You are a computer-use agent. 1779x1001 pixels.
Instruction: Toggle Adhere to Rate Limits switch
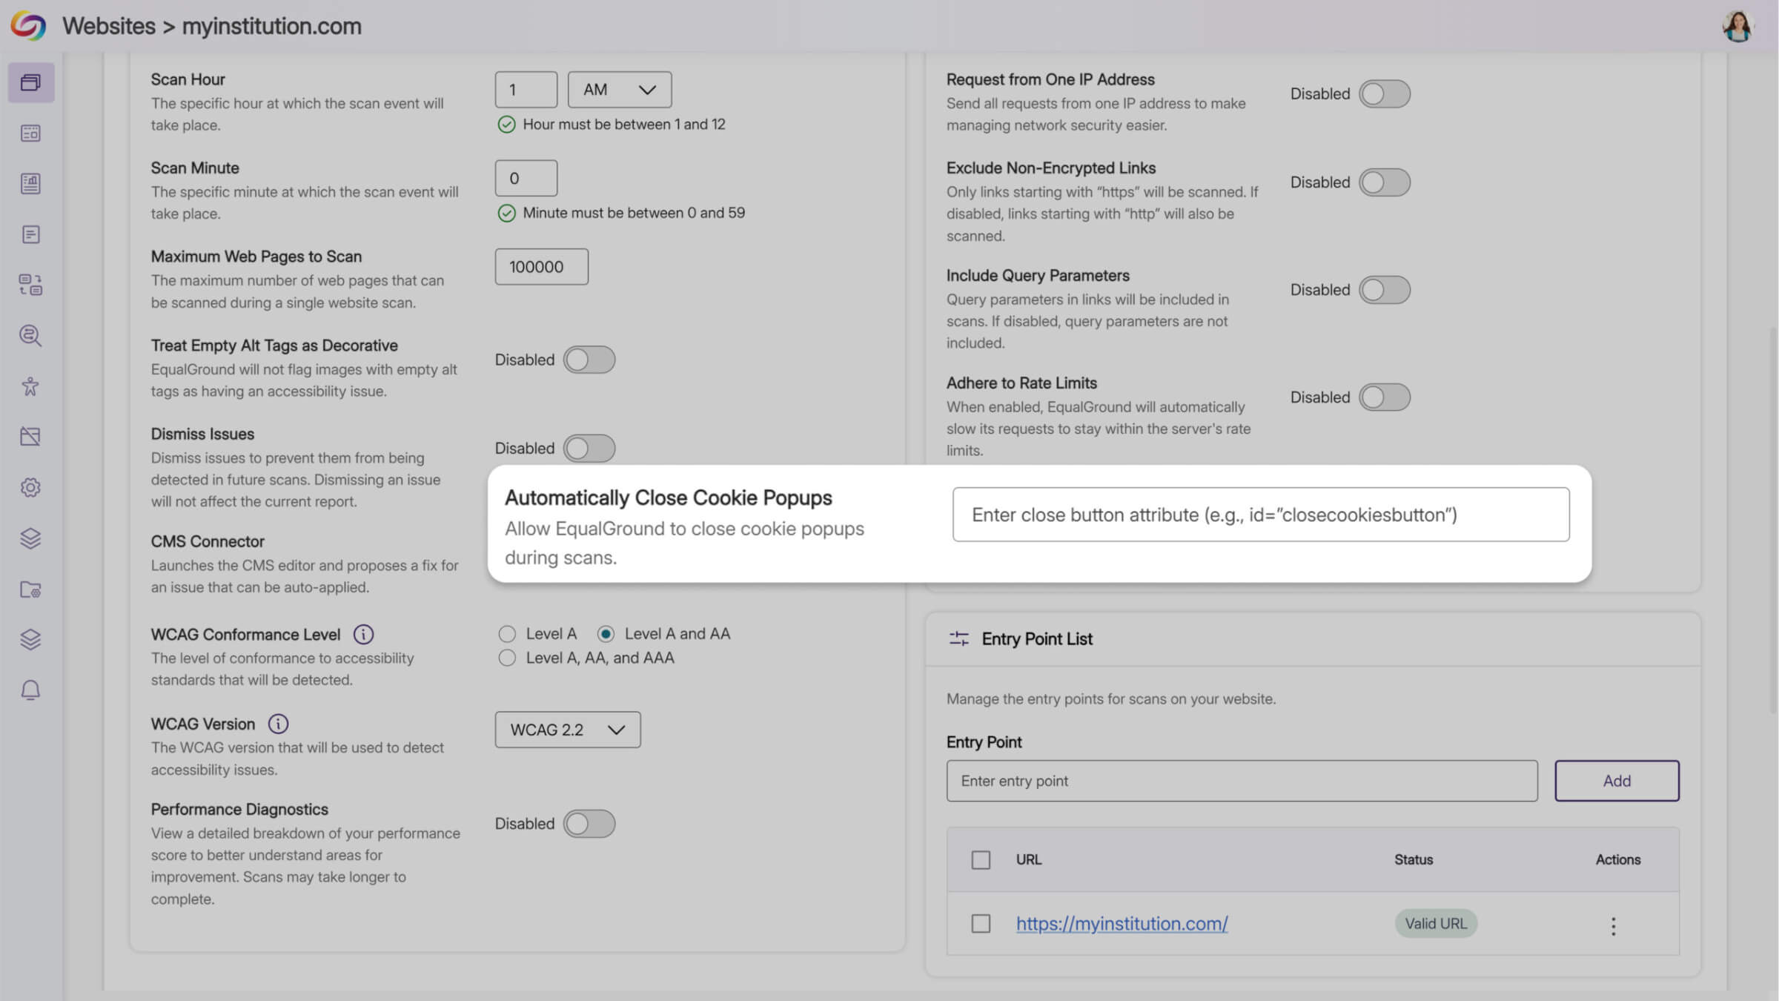(x=1384, y=397)
